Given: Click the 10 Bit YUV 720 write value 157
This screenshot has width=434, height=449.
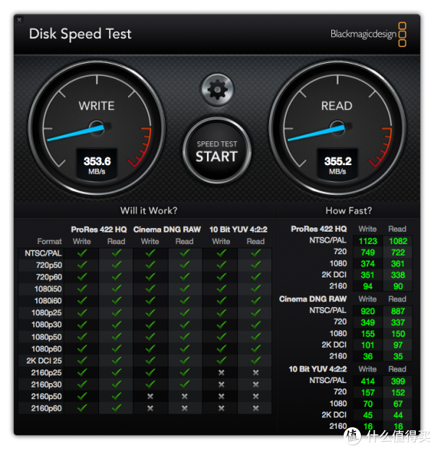Looking at the screenshot, I should coord(368,393).
